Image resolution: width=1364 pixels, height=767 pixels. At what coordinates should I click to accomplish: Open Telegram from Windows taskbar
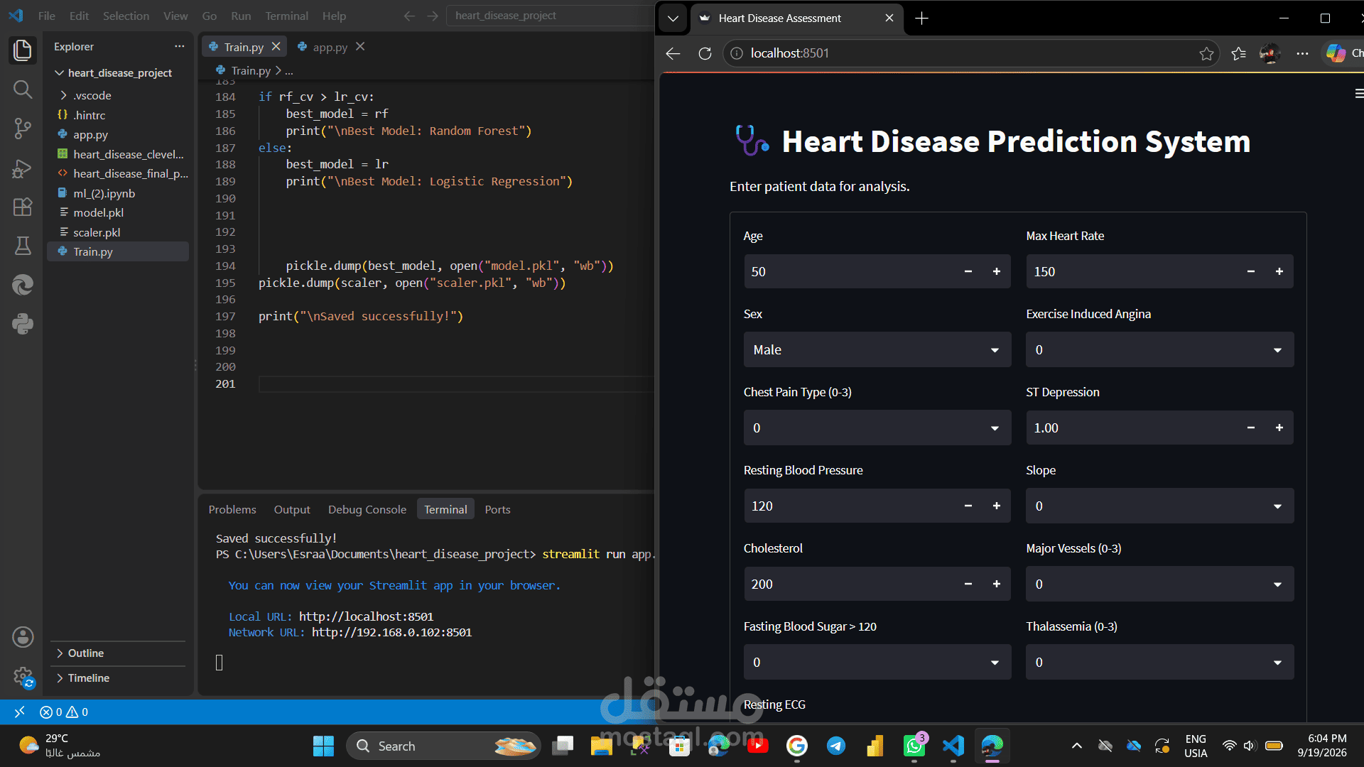(836, 746)
